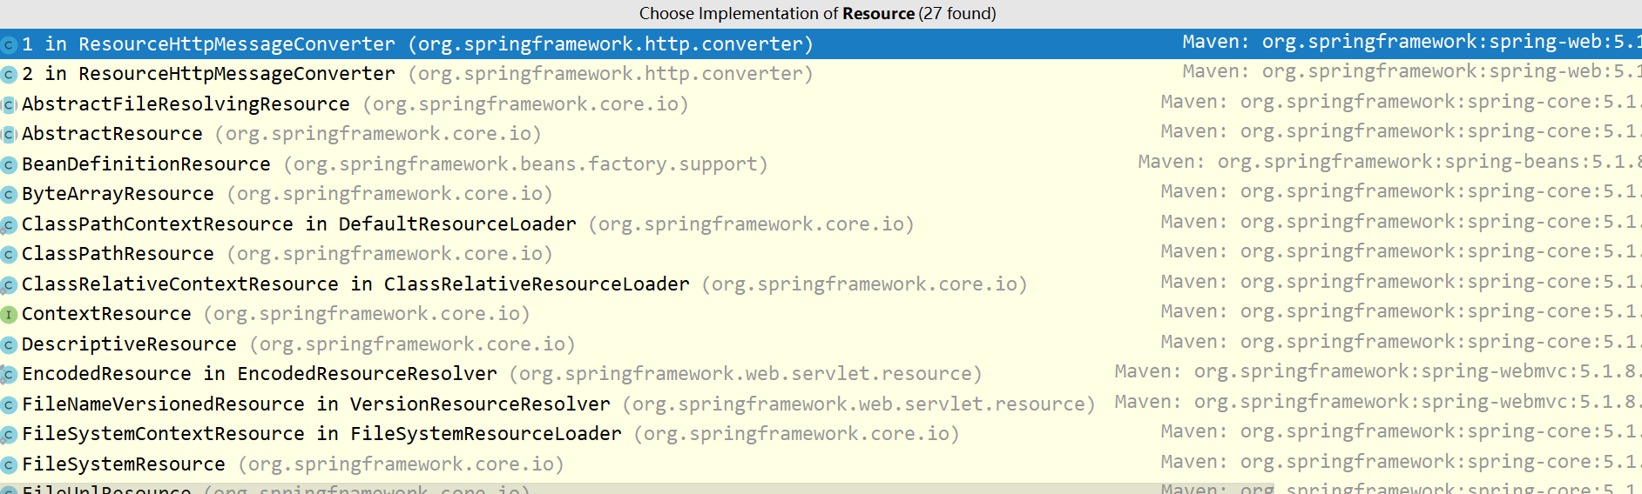The image size is (1642, 494).
Task: Click the Choose Implementation of Resource title
Action: click(817, 14)
